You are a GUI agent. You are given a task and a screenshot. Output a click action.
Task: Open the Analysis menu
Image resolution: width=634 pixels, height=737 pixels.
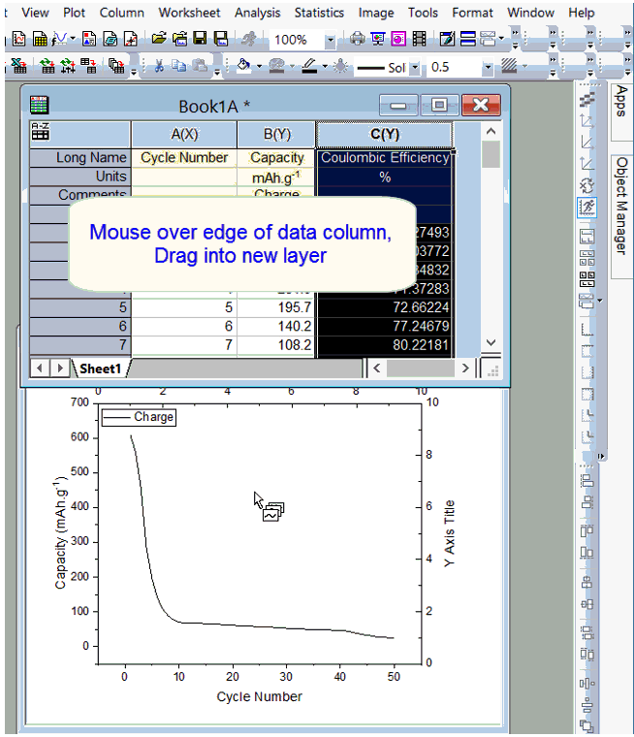tap(257, 13)
